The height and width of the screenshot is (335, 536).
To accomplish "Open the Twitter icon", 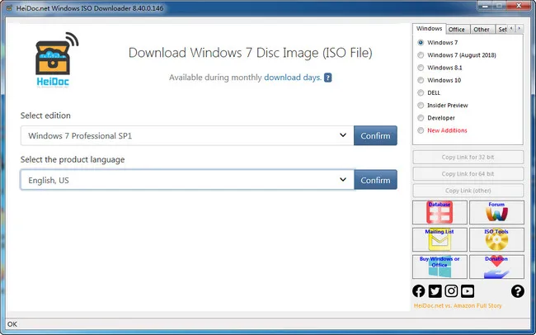I will pyautogui.click(x=435, y=291).
